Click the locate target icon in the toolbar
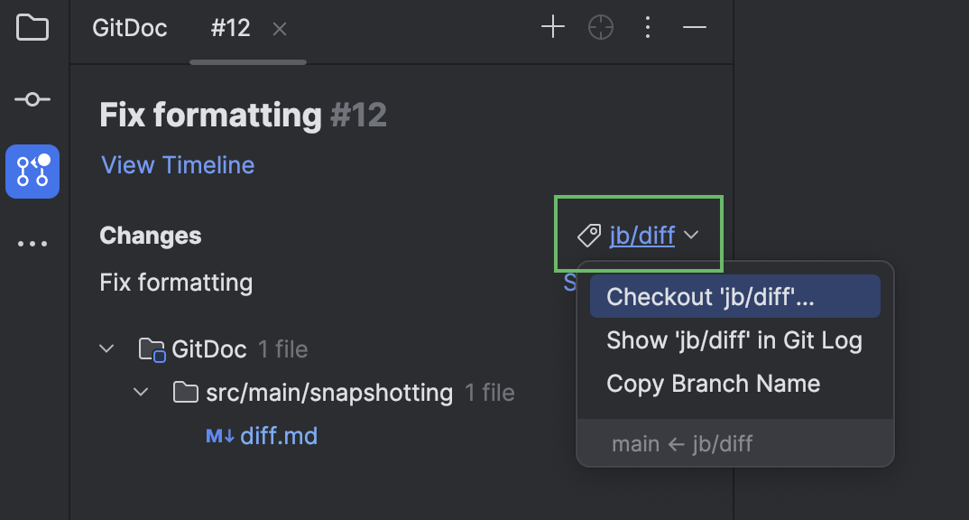 pos(601,27)
